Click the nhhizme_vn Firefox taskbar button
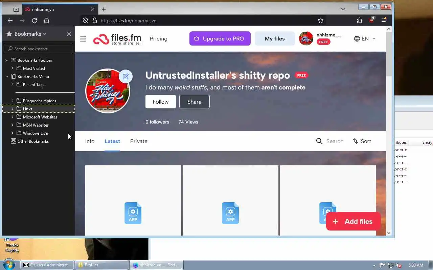Viewport: 433px width, 270px height. (157, 265)
